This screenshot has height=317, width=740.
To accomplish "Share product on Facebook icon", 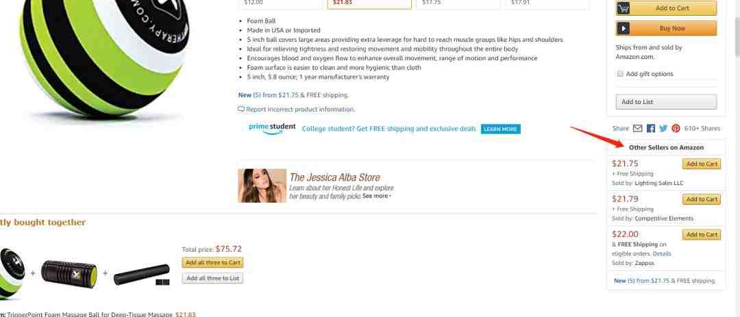I will tap(651, 128).
